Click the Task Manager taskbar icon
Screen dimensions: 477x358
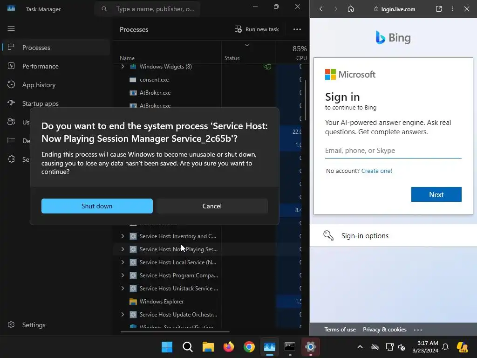(x=270, y=347)
